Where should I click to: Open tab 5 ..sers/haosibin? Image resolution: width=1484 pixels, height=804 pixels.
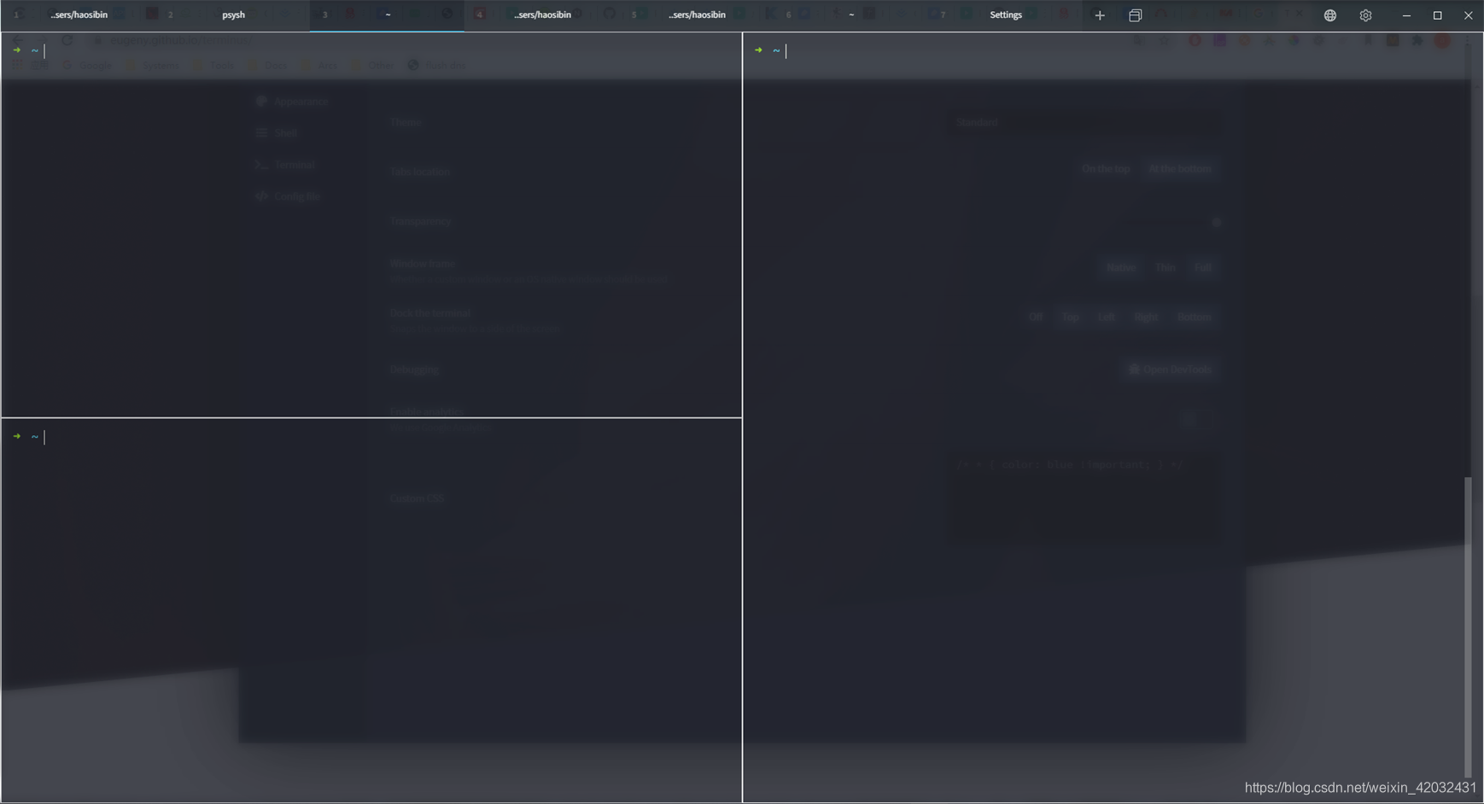(x=696, y=15)
